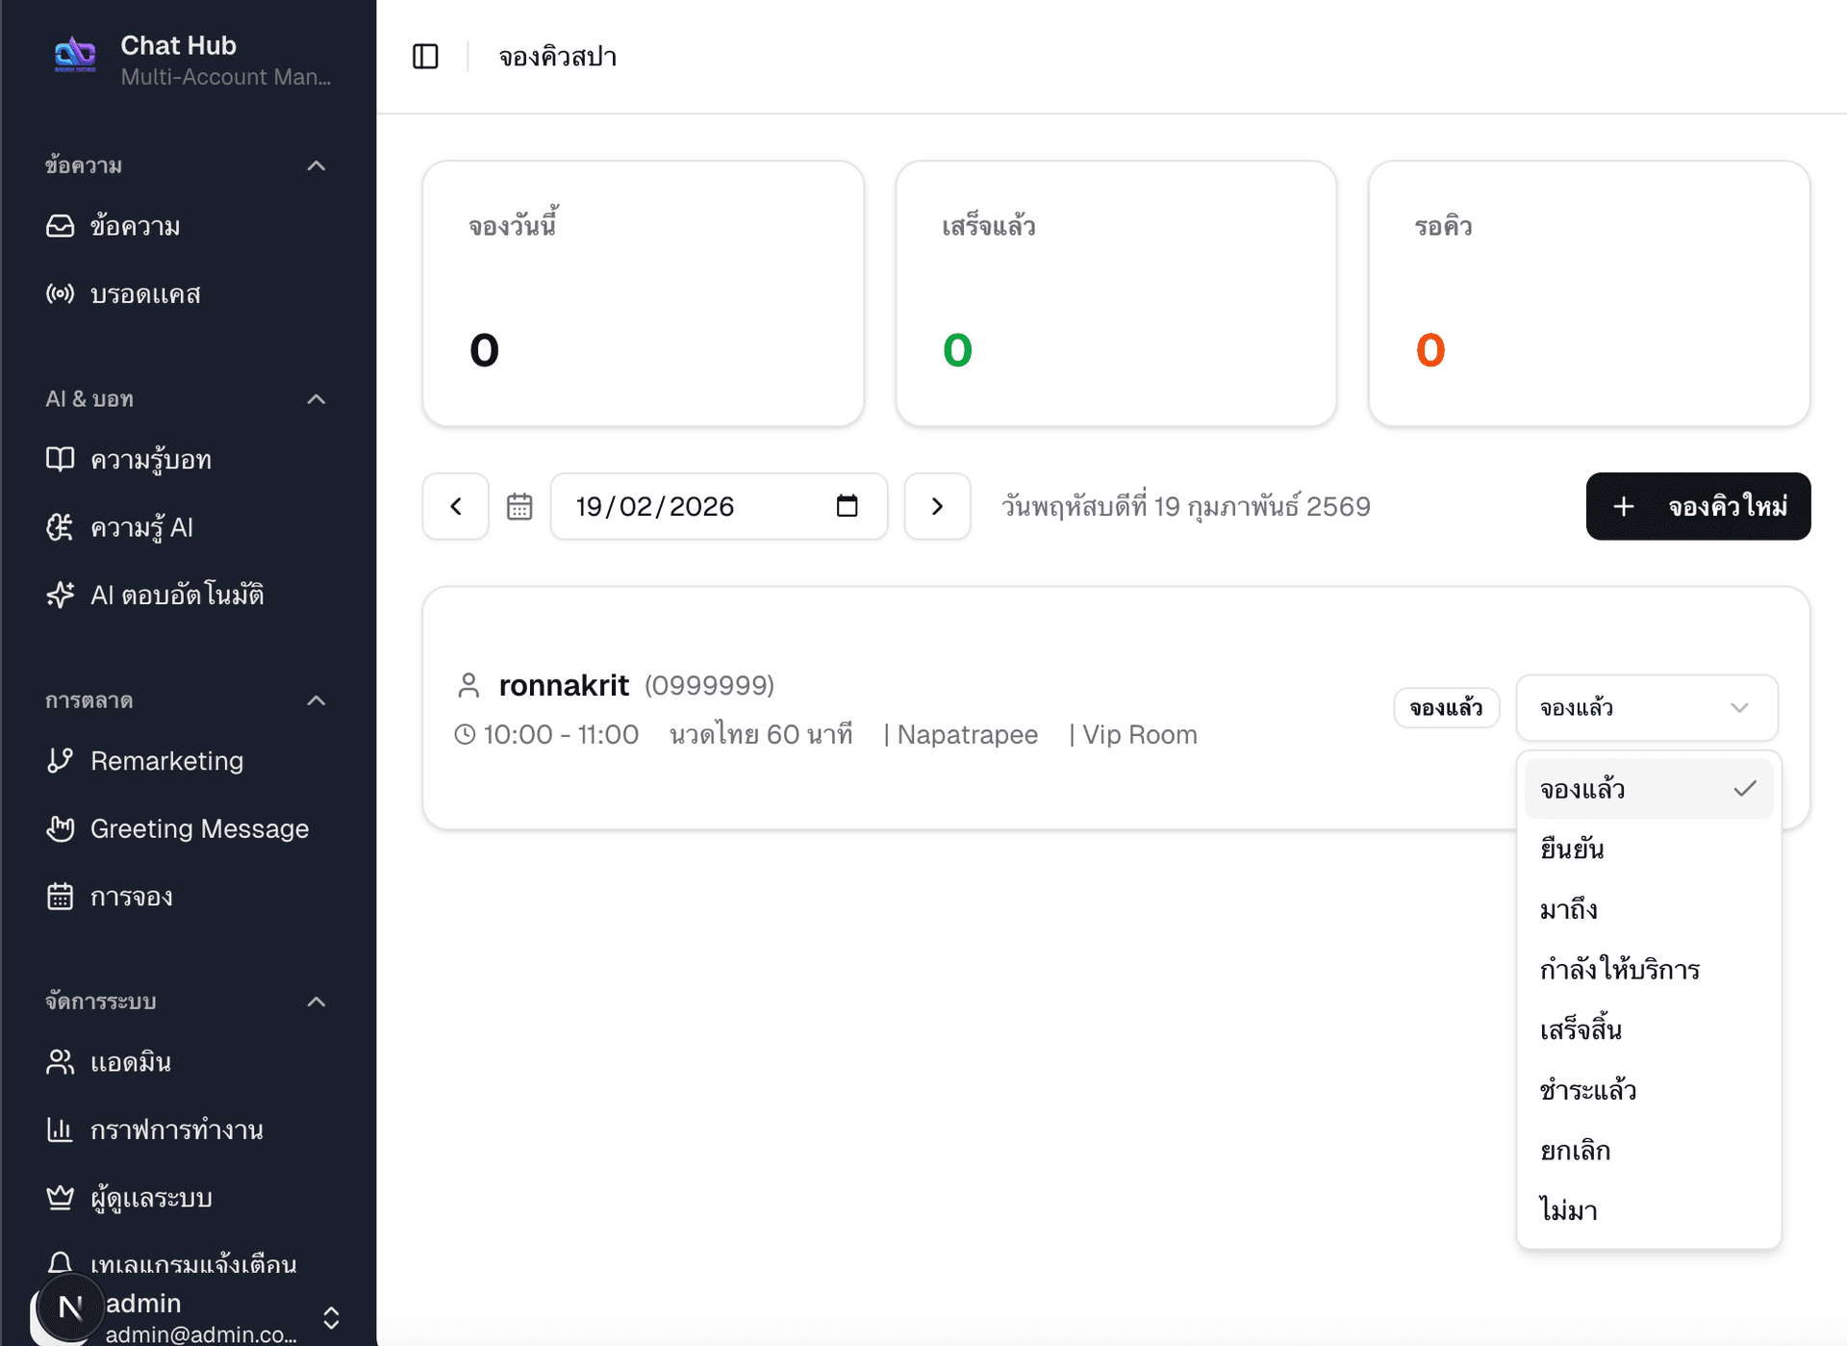Click จองคิวใหม่ button
The width and height of the screenshot is (1847, 1346).
point(1698,506)
